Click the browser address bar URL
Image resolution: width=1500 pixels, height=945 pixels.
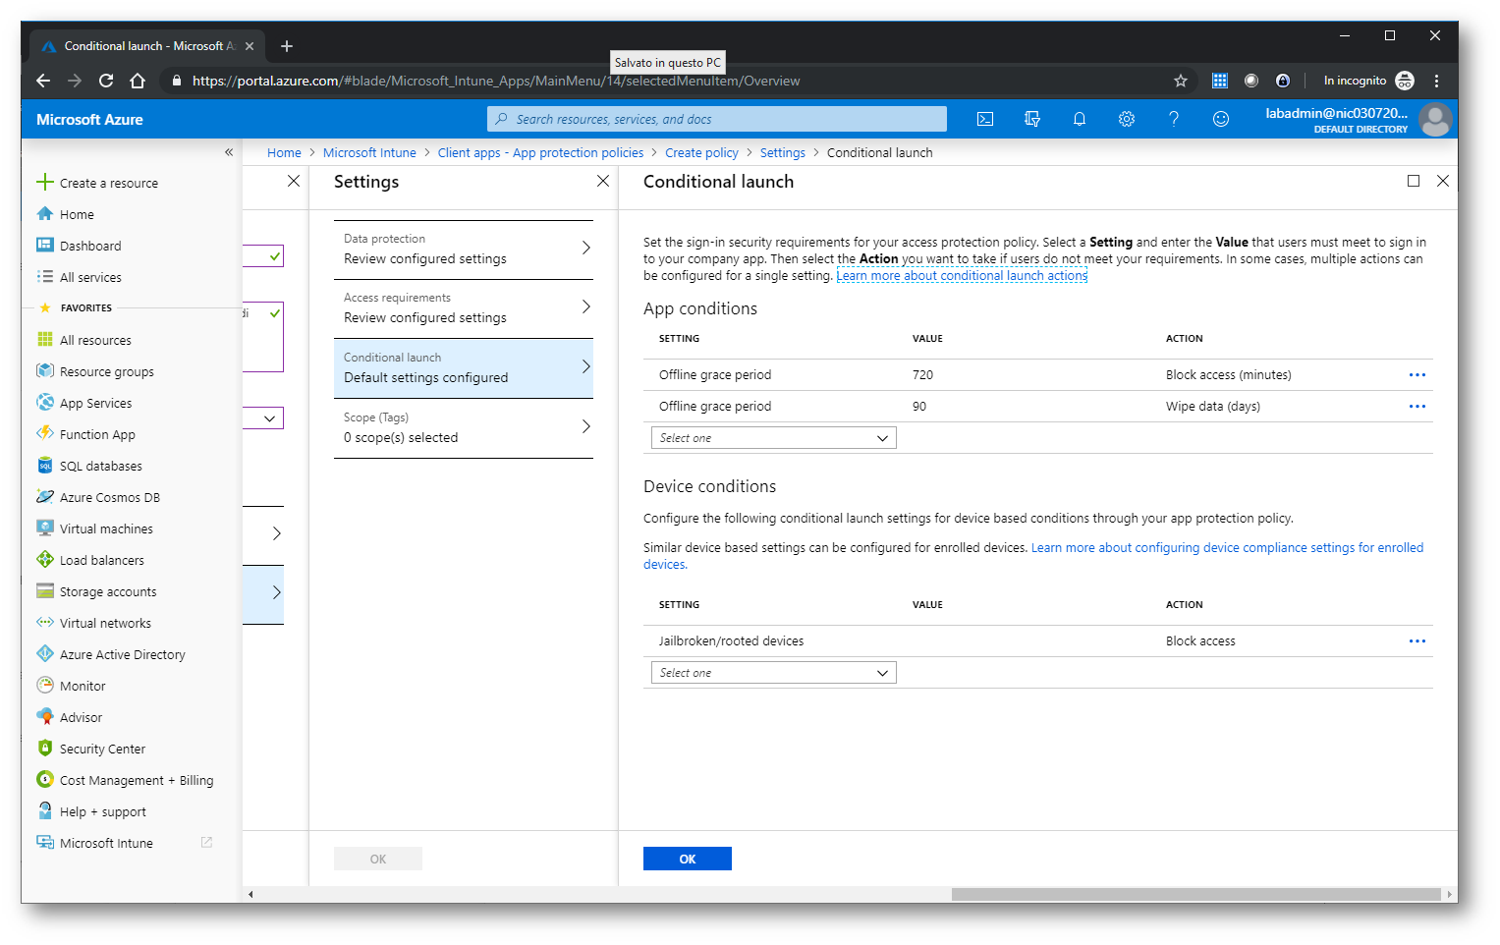point(496,81)
